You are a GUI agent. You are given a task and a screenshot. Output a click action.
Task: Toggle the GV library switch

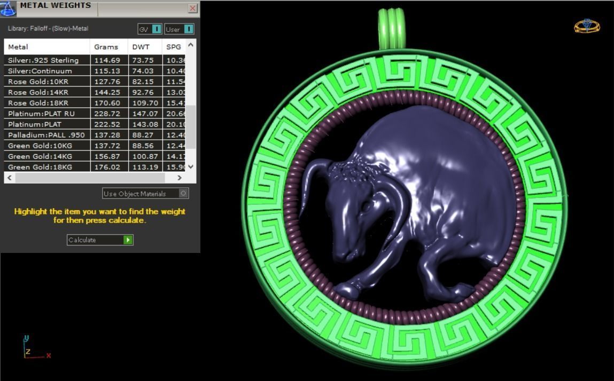150,29
